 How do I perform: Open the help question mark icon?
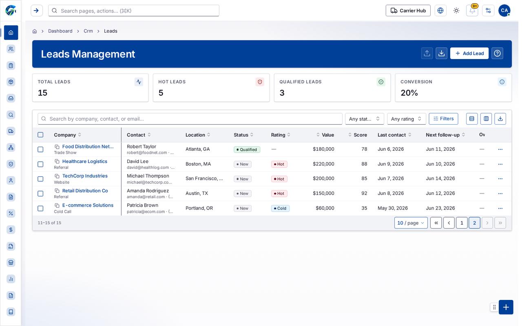click(497, 53)
